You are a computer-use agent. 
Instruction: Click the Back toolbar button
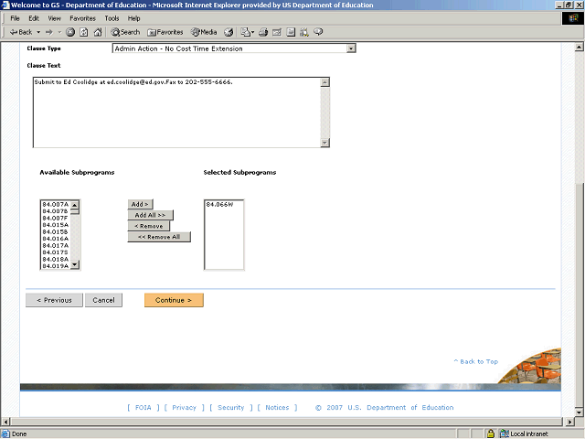tap(21, 33)
